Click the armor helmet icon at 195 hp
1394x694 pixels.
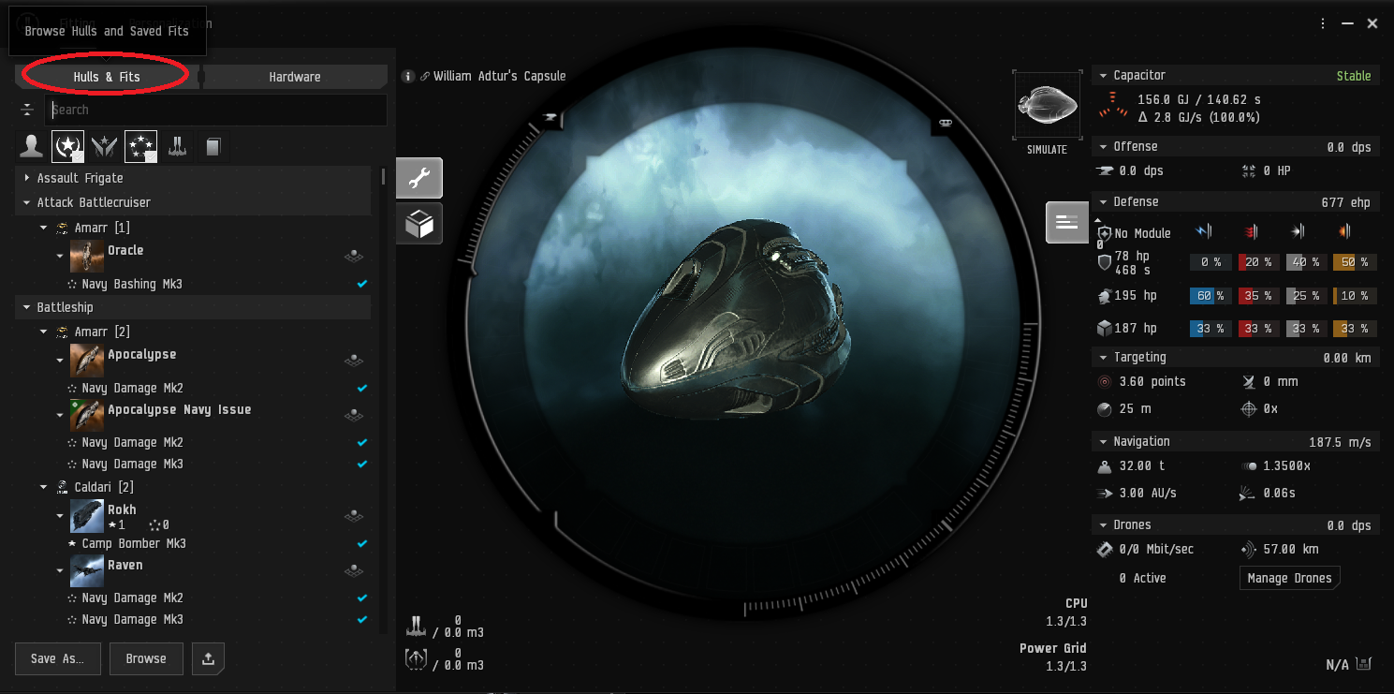coord(1104,296)
